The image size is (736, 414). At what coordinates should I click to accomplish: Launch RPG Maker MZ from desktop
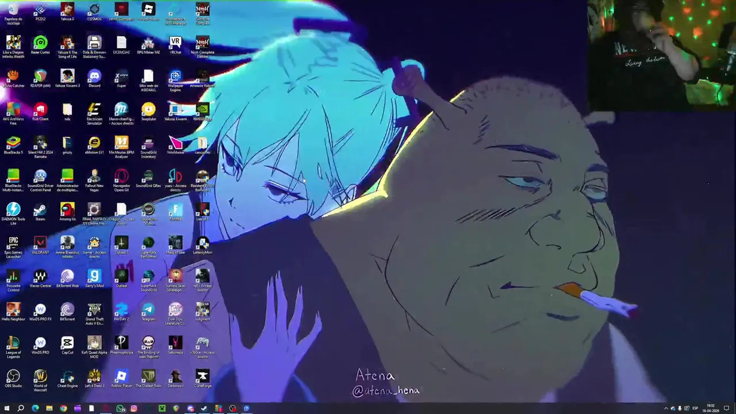[x=148, y=46]
